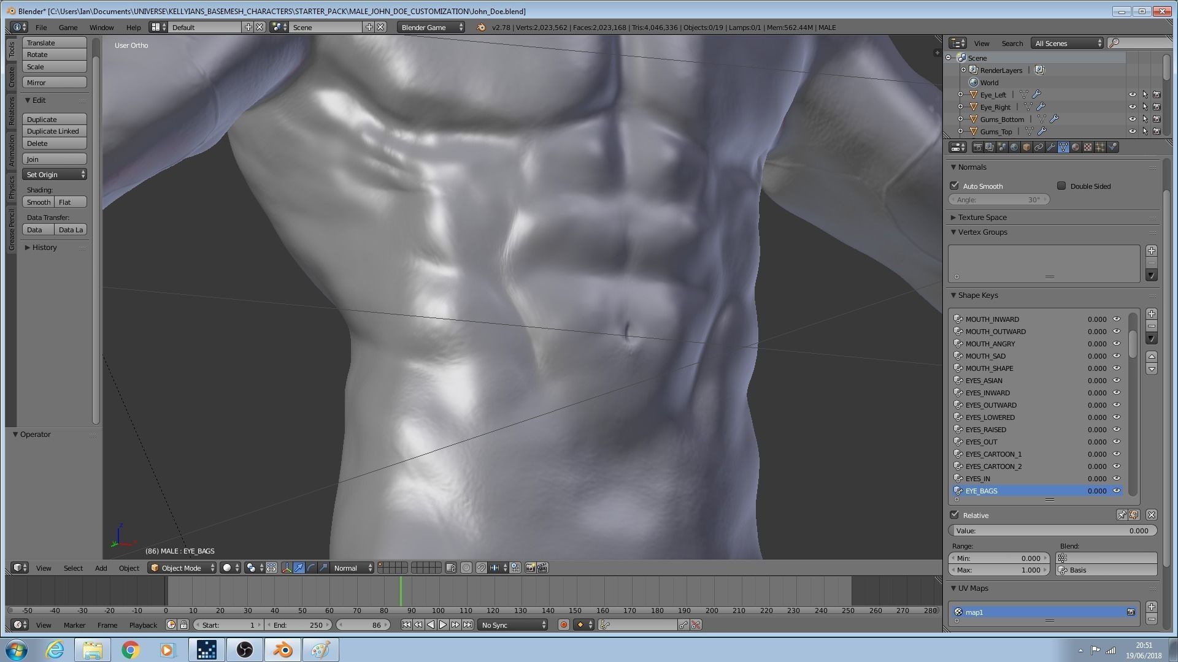The height and width of the screenshot is (662, 1178).
Task: Click the Max range slider field
Action: (x=999, y=569)
